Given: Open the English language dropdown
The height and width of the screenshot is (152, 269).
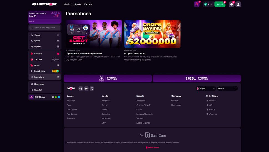Looking at the screenshot, I should tap(206, 88).
